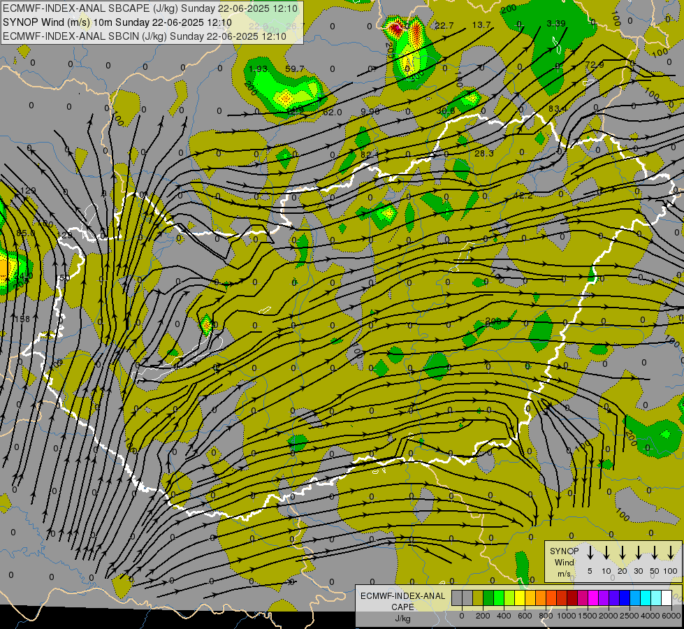Select the cyan swatch after 4000

tap(655, 598)
